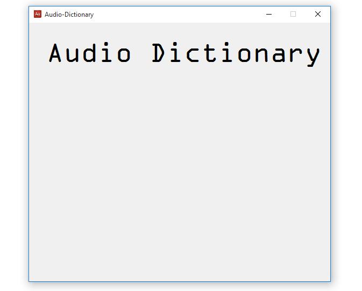Click the "o" ending the word Audio
Screen dimensions: 362x291
click(124, 55)
